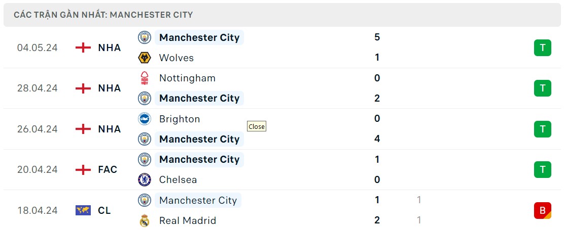This screenshot has height=230, width=565.
Task: Click the red B result badge
Action: coord(542,210)
